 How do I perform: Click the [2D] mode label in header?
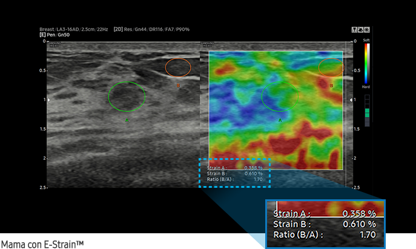pos(119,29)
